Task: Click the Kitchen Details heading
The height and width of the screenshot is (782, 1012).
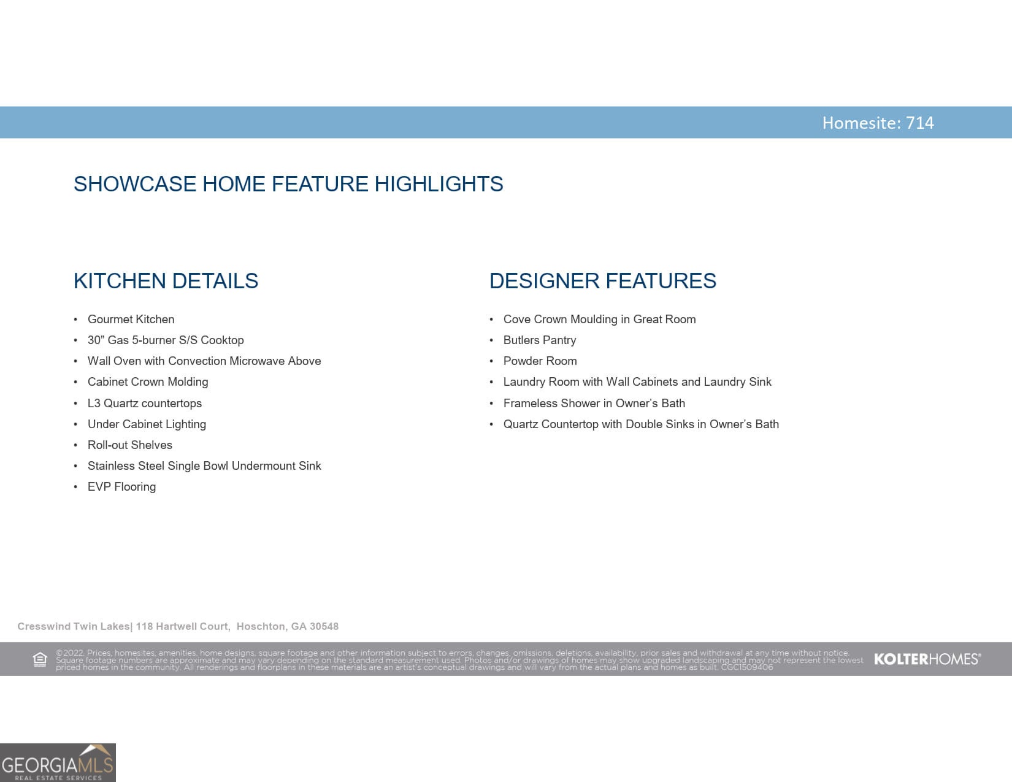Action: (166, 281)
